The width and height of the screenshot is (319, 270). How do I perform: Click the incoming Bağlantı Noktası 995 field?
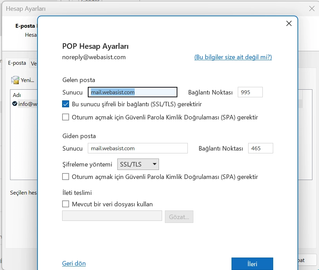click(250, 92)
